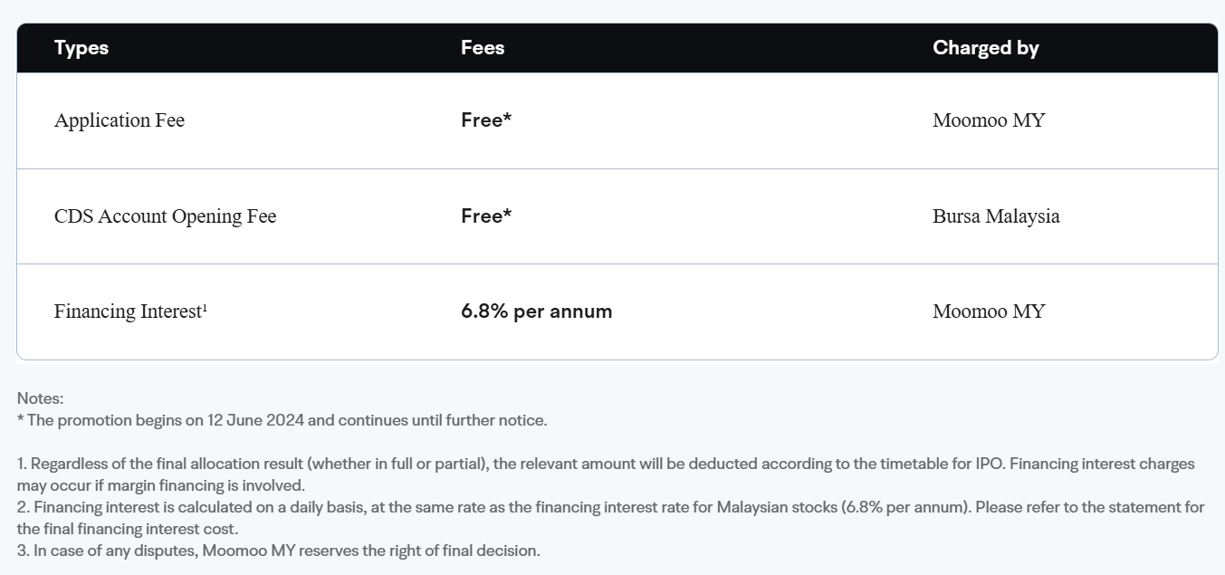
Task: Click the note about the 12 June 2024 promotion
Action: [x=282, y=420]
